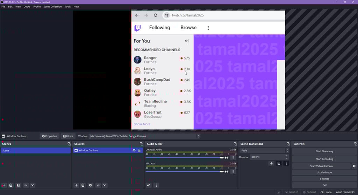Click Show More link in preview
The width and height of the screenshot is (358, 195).
point(142,124)
